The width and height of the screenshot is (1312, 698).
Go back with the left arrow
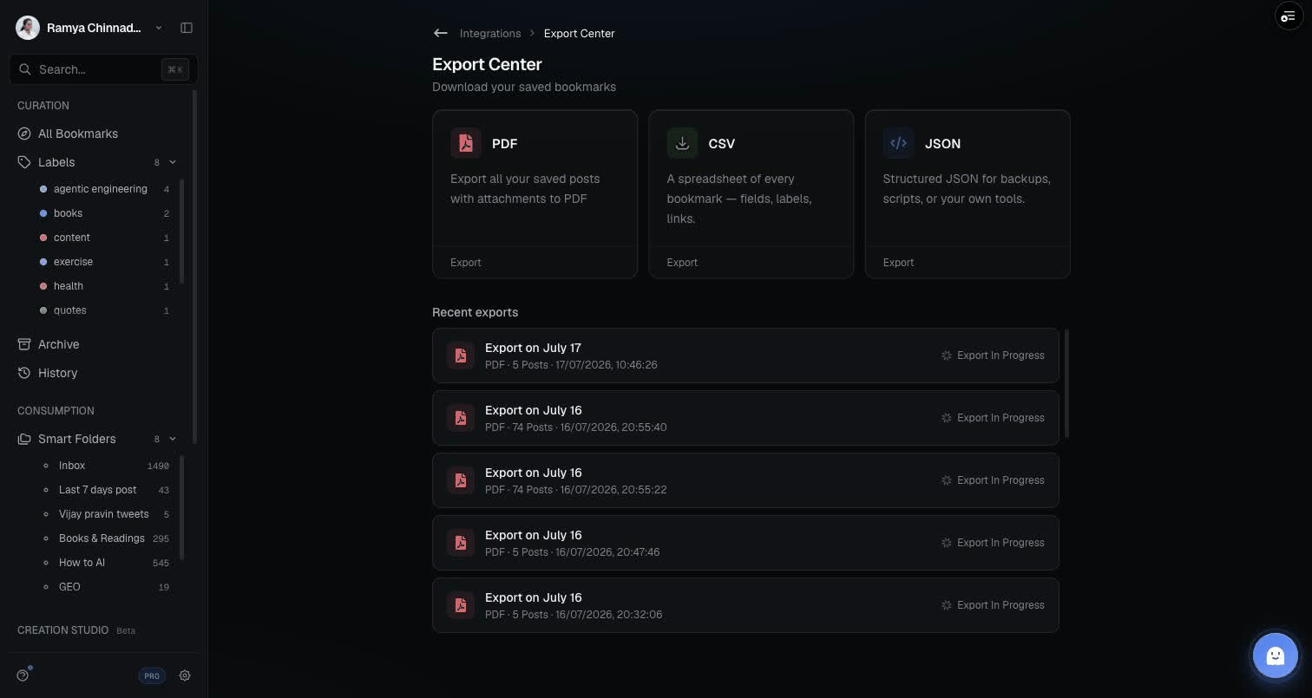coord(441,33)
